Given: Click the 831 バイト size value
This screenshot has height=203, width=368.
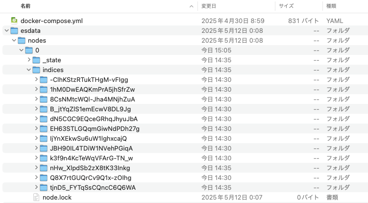Looking at the screenshot, I should click(303, 21).
